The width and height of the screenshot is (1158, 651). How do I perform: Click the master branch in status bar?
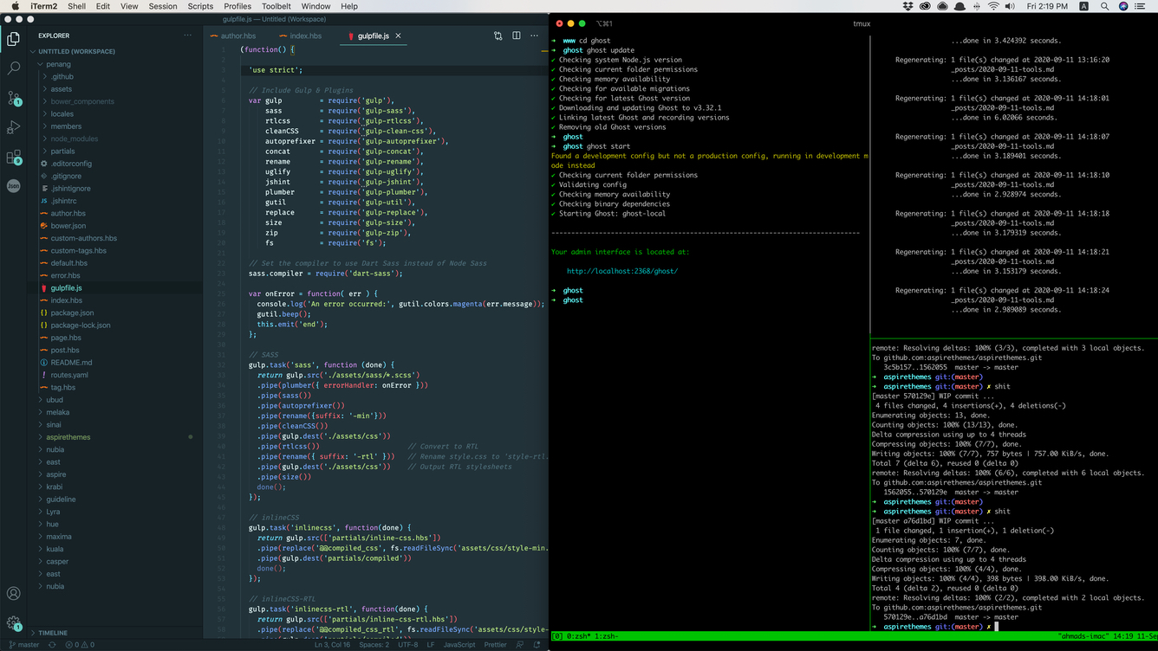(x=23, y=645)
